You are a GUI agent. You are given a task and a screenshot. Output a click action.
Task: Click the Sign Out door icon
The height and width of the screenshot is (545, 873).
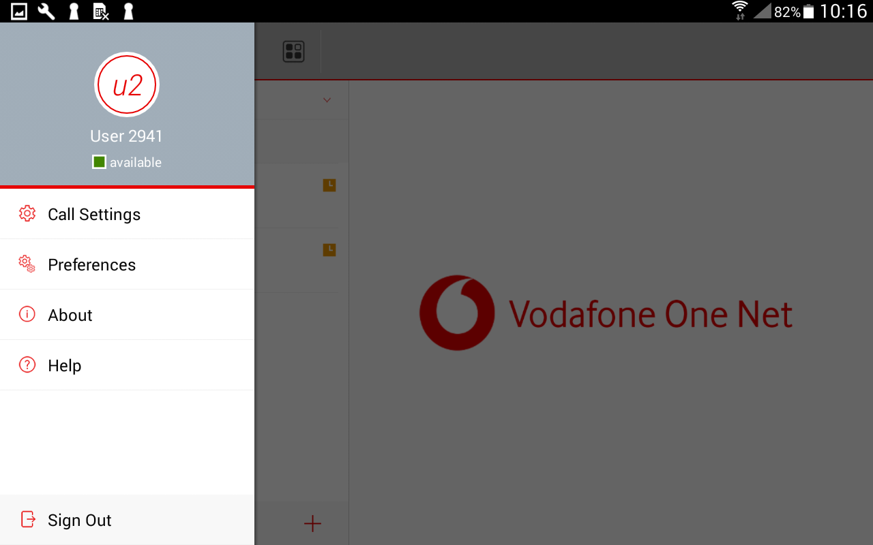point(28,519)
